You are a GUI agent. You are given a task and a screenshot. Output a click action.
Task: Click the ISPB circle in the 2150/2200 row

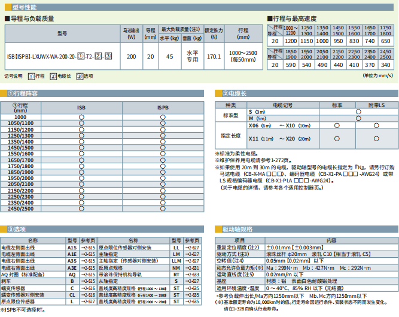click(163, 191)
